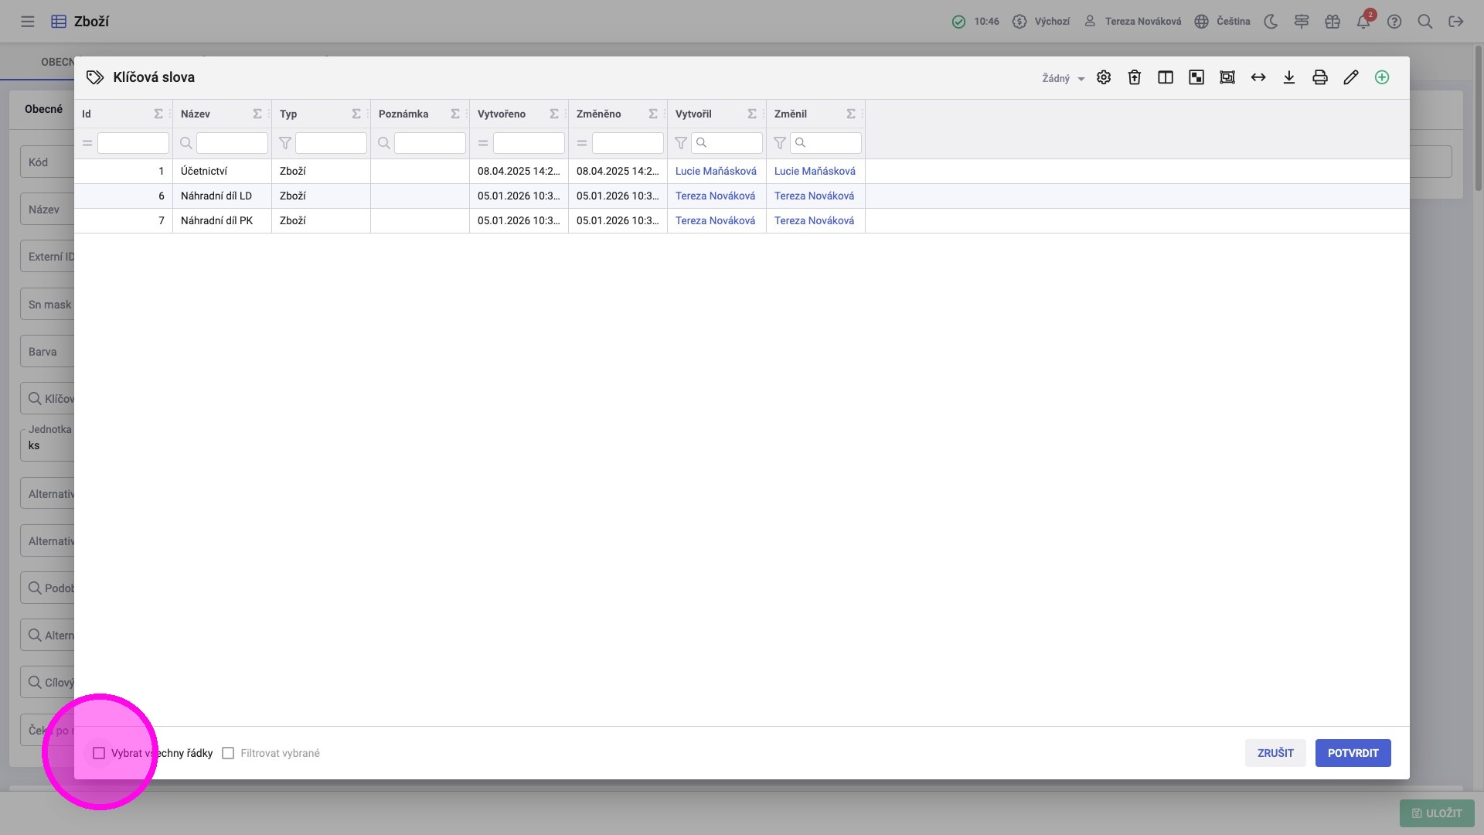Click the ZRUŠIT button

(1275, 753)
